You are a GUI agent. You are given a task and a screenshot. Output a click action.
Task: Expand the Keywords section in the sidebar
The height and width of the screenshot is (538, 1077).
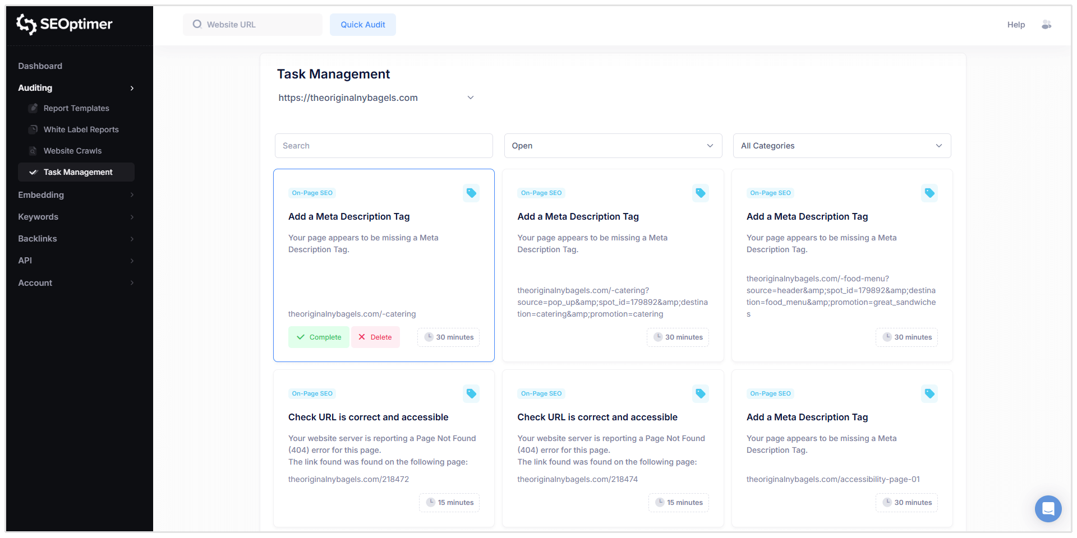[x=38, y=217]
